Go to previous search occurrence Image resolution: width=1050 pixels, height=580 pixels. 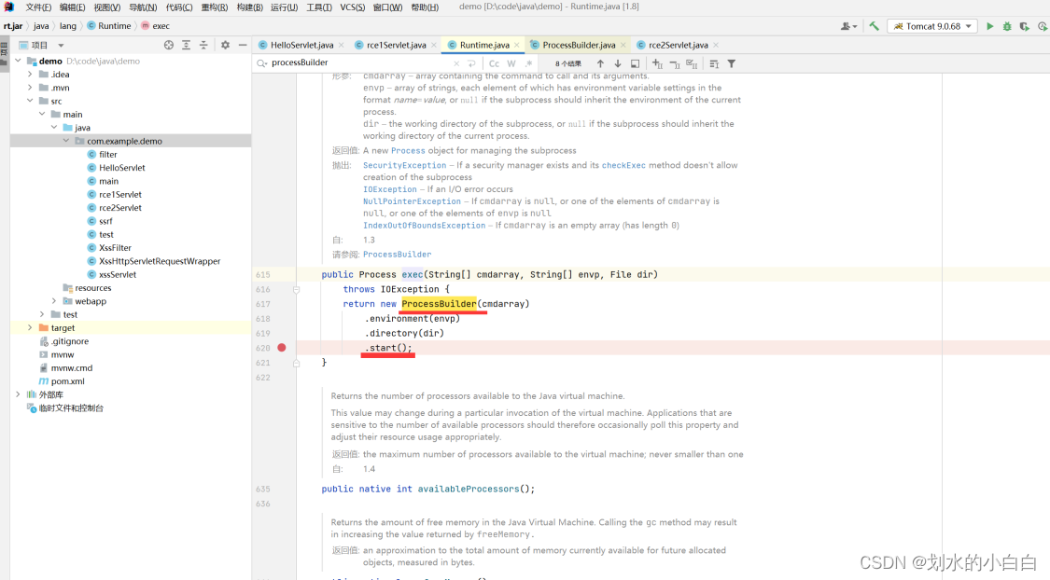600,63
